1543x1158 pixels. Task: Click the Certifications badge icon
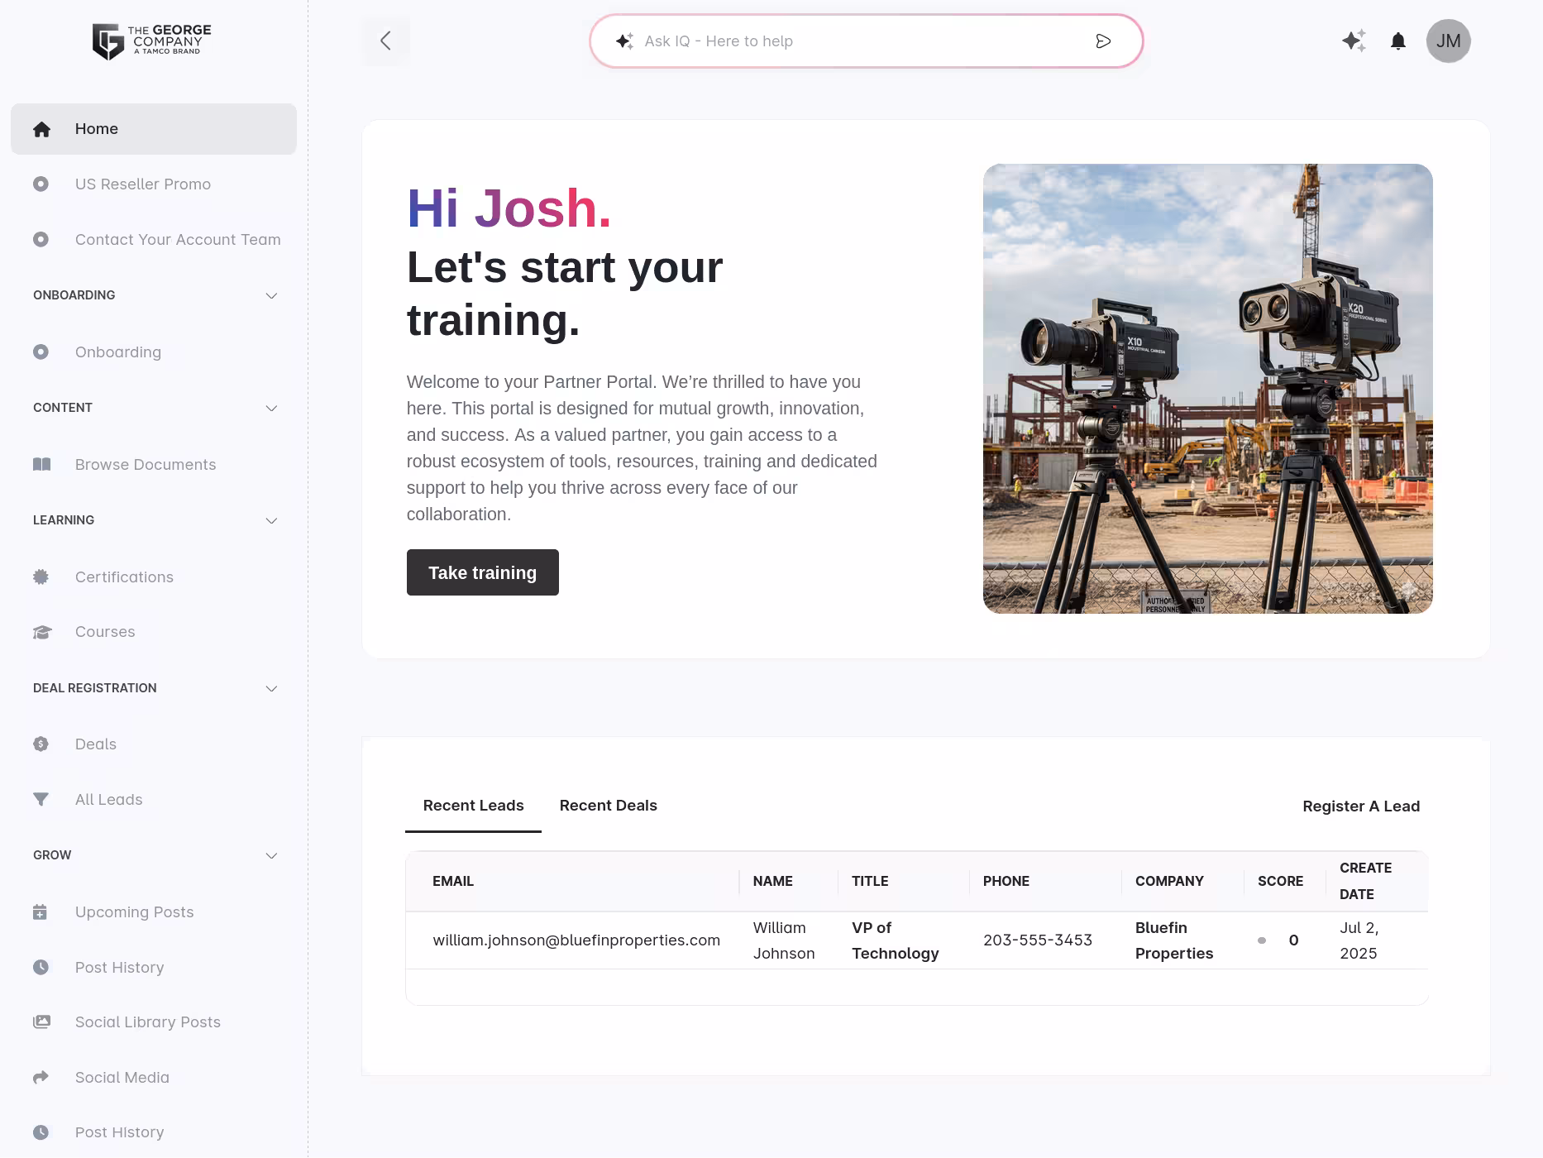(x=41, y=577)
